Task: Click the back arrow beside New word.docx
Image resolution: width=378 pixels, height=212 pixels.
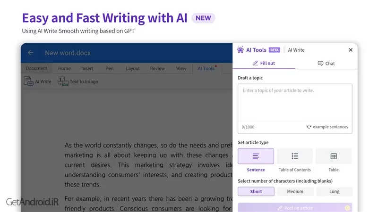Action: click(31, 53)
